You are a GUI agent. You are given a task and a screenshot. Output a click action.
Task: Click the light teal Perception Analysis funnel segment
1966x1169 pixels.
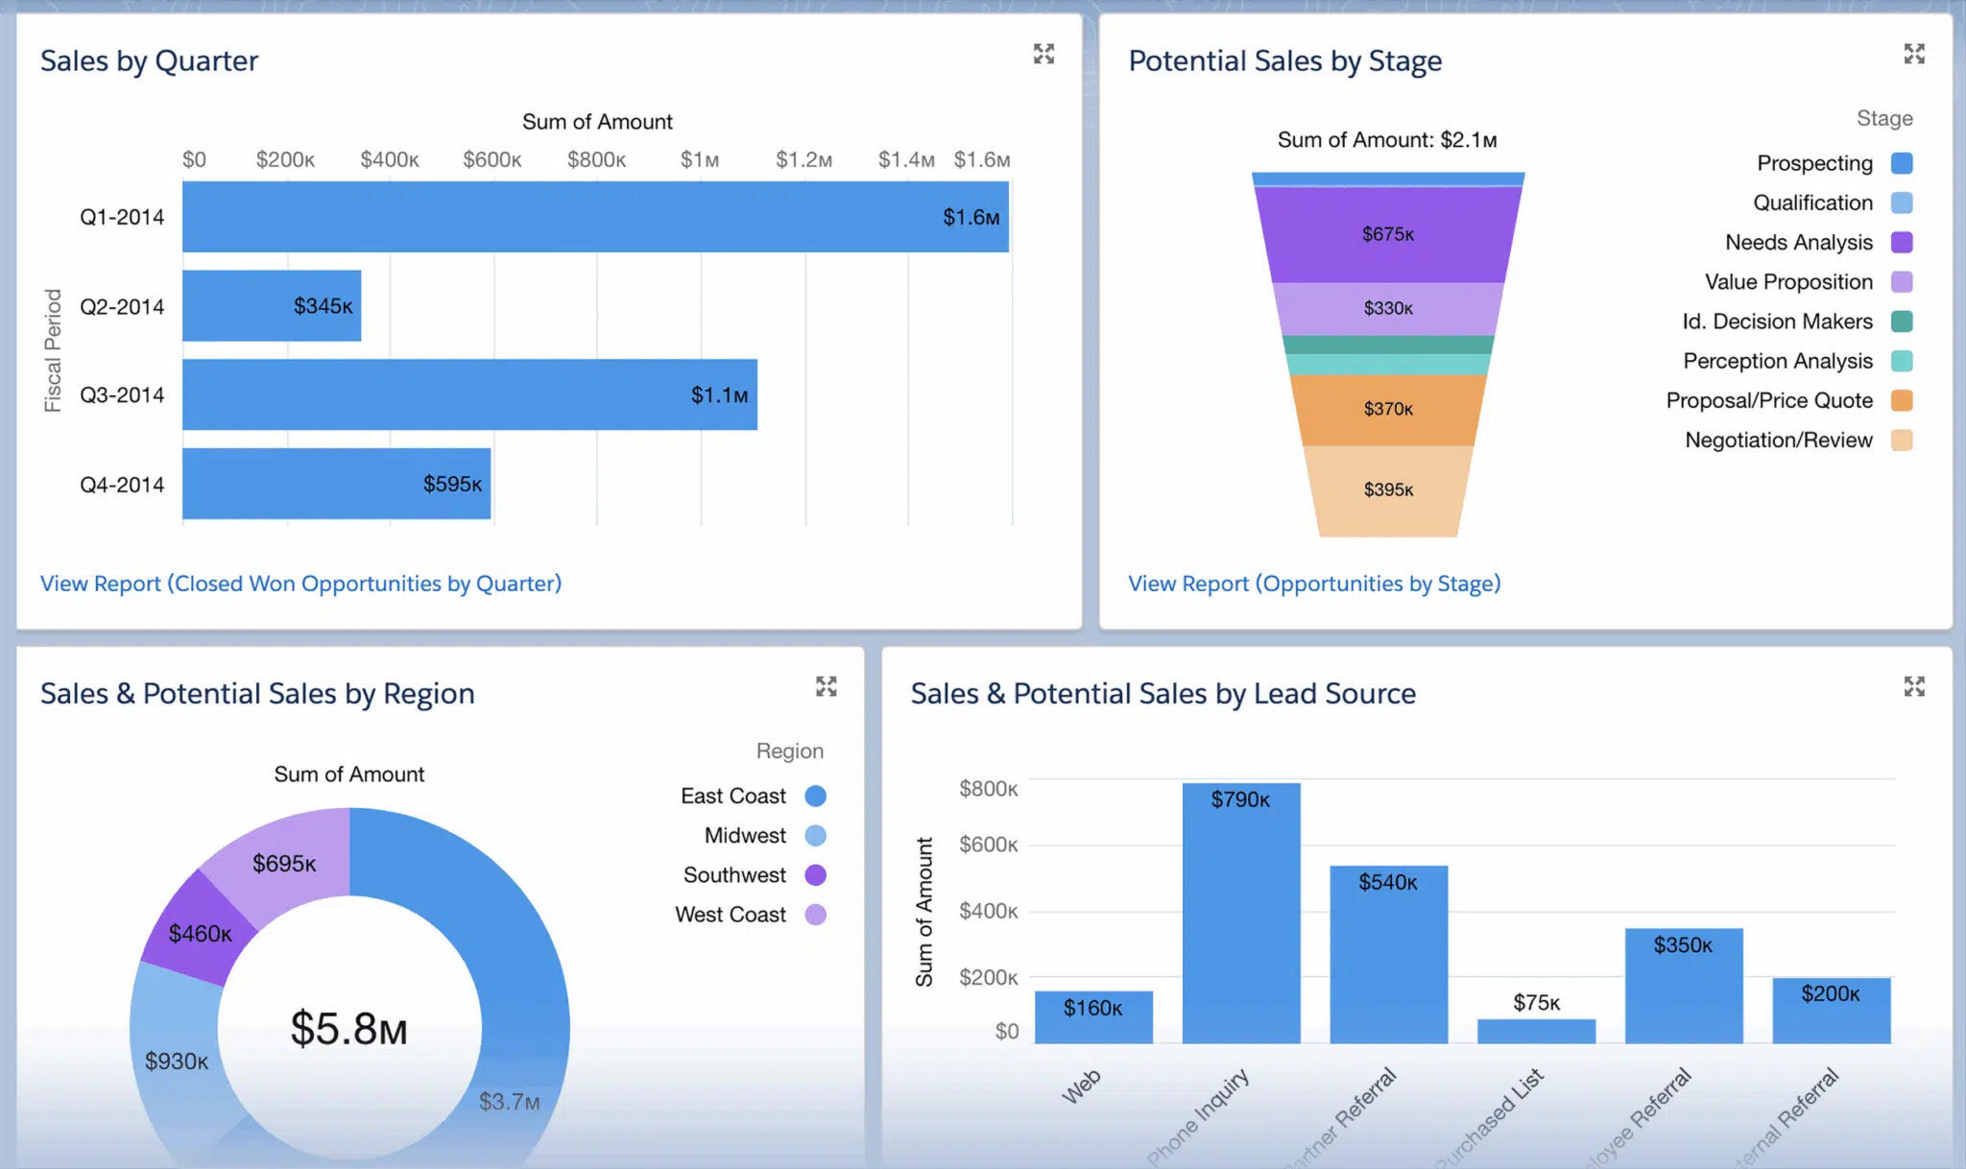1388,365
